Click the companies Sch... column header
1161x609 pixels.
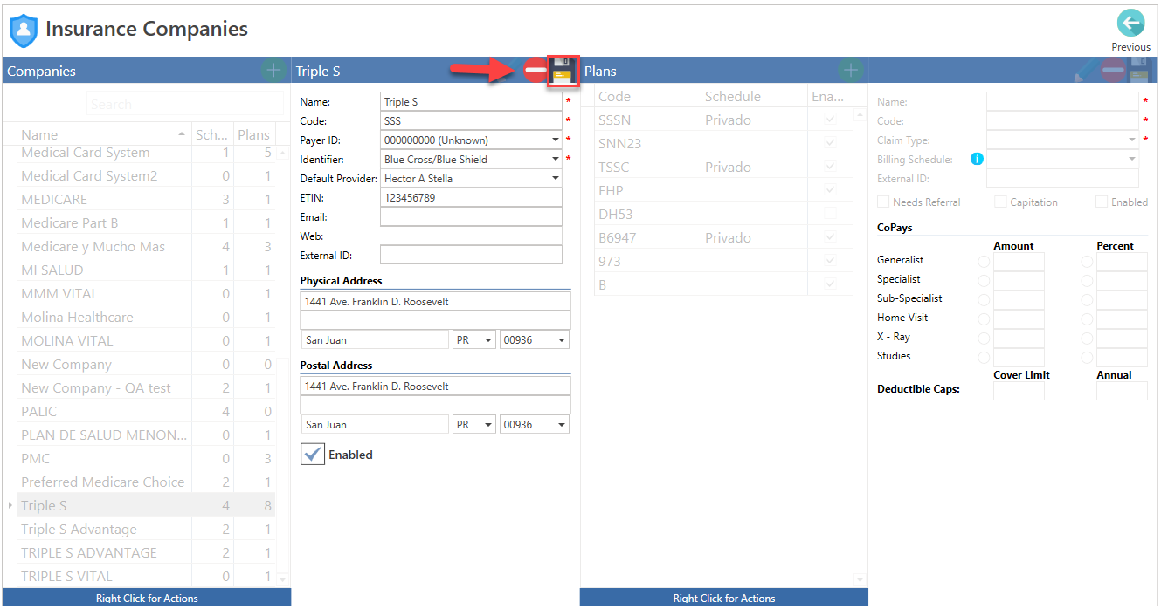212,134
